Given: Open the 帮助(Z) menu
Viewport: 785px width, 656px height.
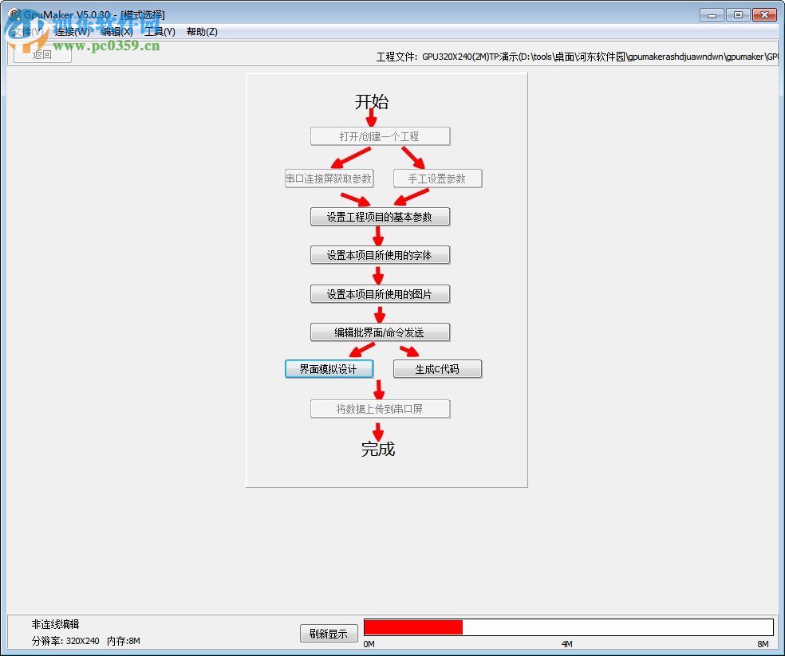Looking at the screenshot, I should click(x=201, y=31).
